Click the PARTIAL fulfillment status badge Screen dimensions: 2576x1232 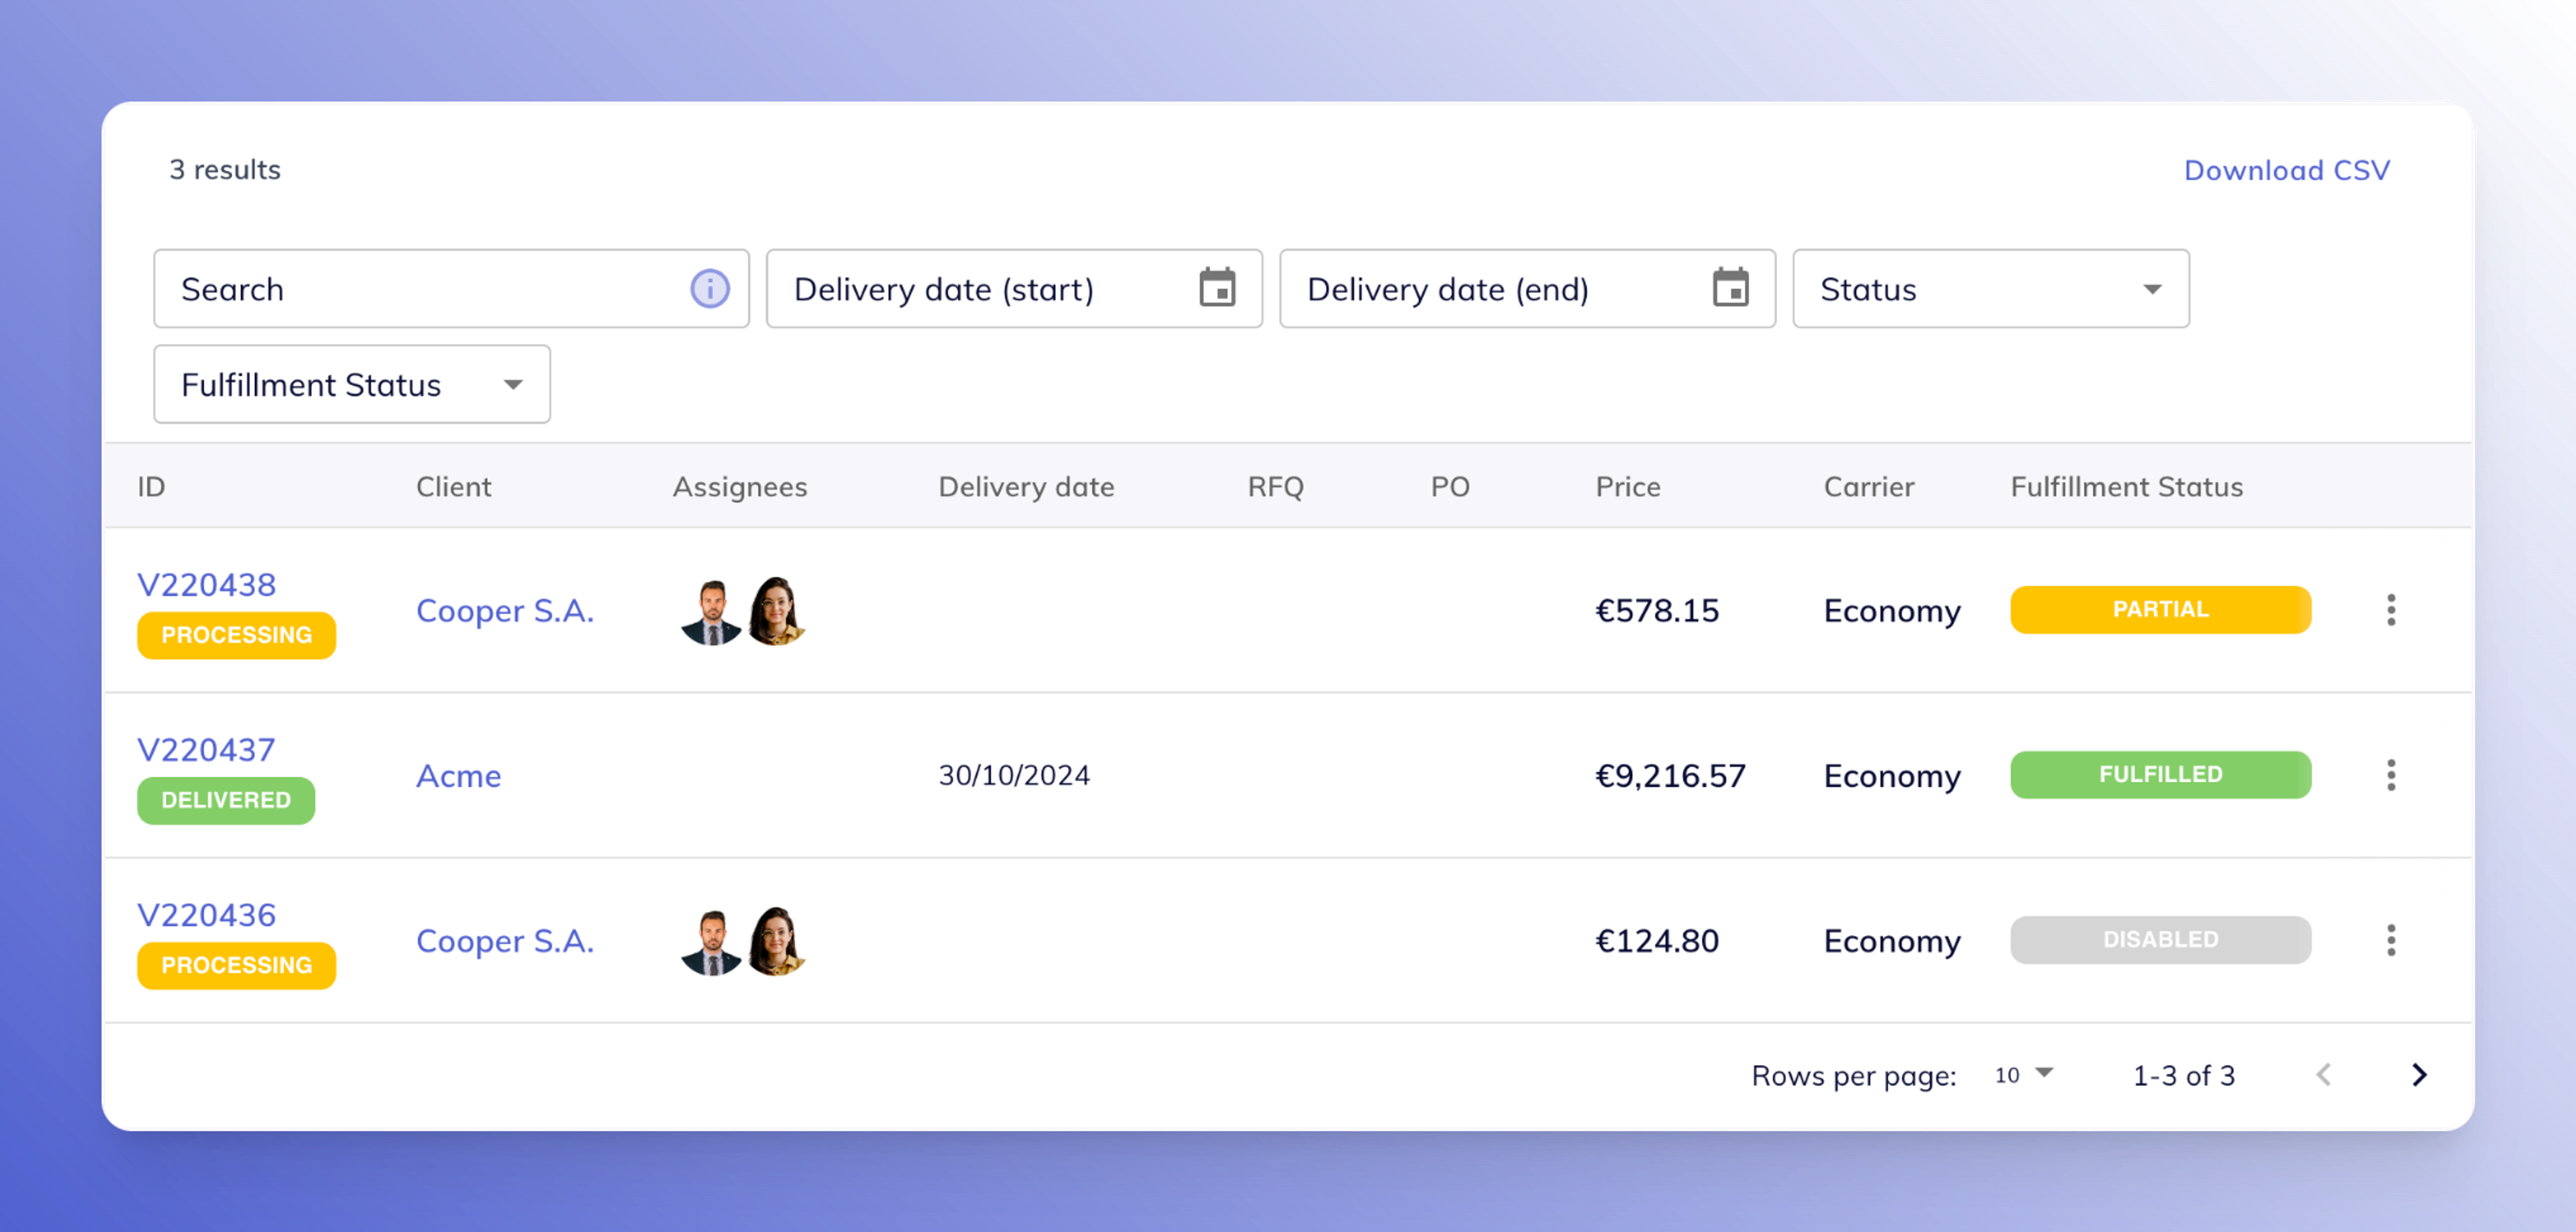[2159, 610]
